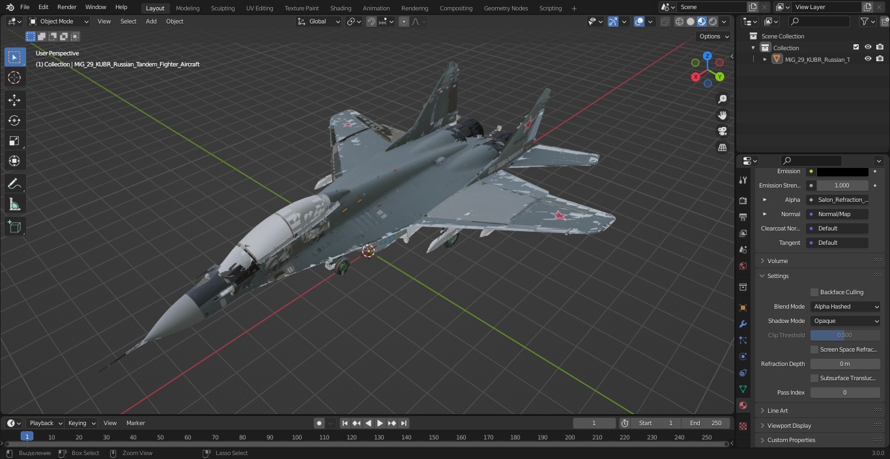The height and width of the screenshot is (459, 890).
Task: Activate the Scale tool
Action: 14,141
